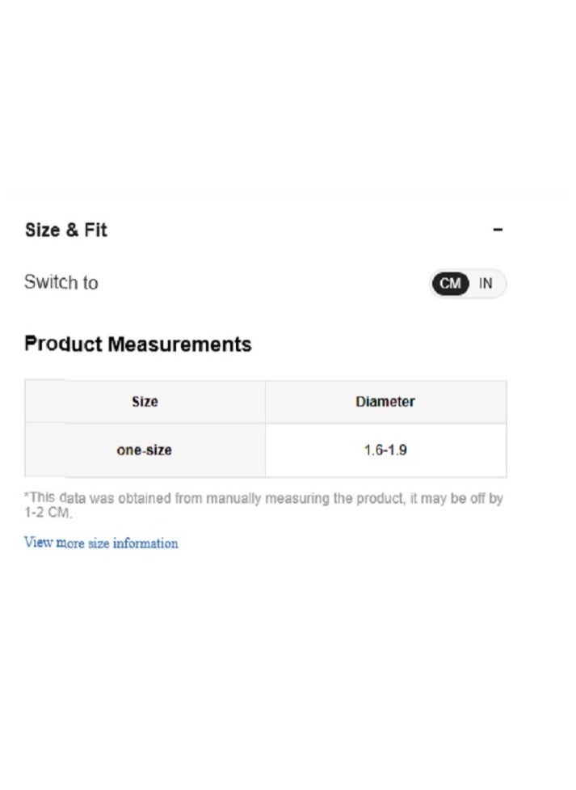Click the Size column header
This screenshot has width=576, height=790.
click(x=145, y=402)
